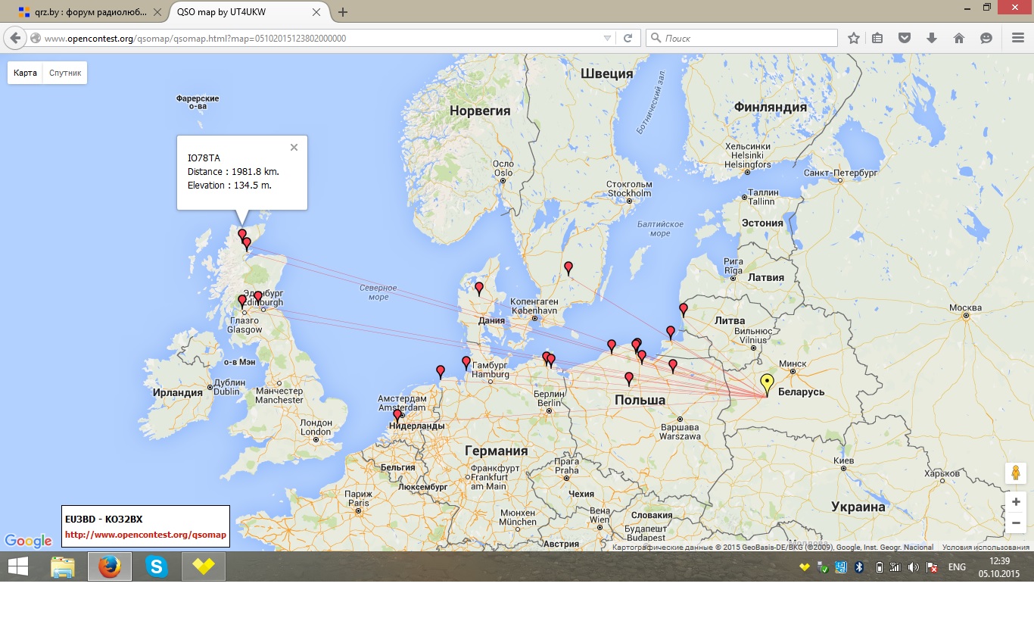1034x621 pixels.
Task: Click the yellow home station marker near Беларусь
Action: tap(767, 382)
